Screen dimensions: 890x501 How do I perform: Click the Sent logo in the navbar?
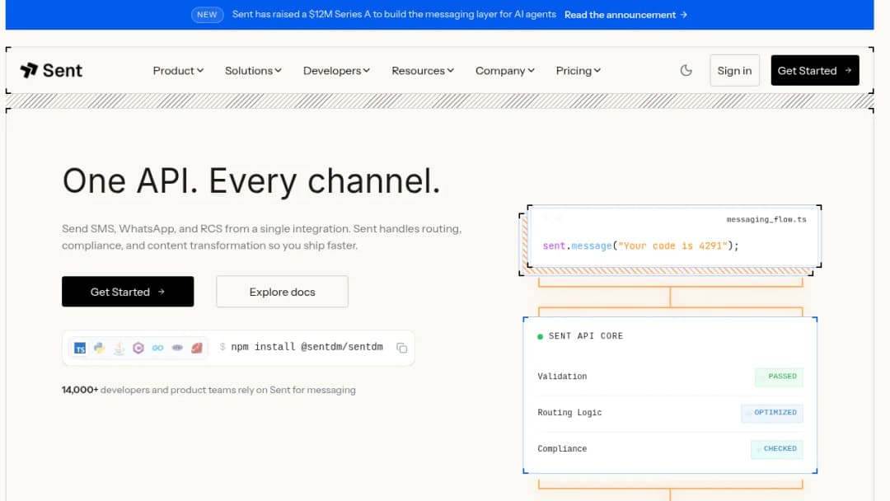(x=51, y=70)
